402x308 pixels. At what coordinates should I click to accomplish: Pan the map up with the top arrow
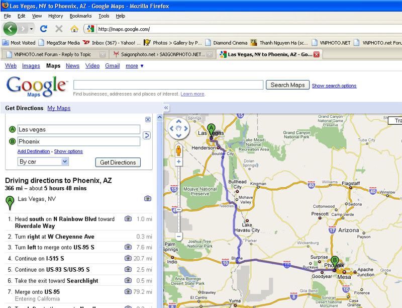pyautogui.click(x=179, y=121)
